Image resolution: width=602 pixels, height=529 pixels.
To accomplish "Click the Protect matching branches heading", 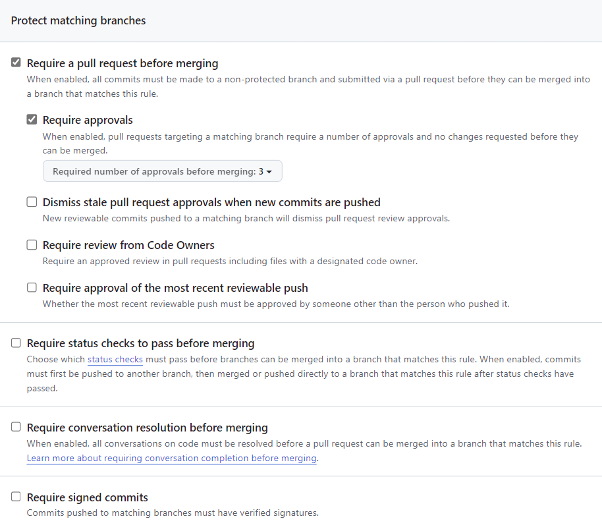I will point(78,20).
